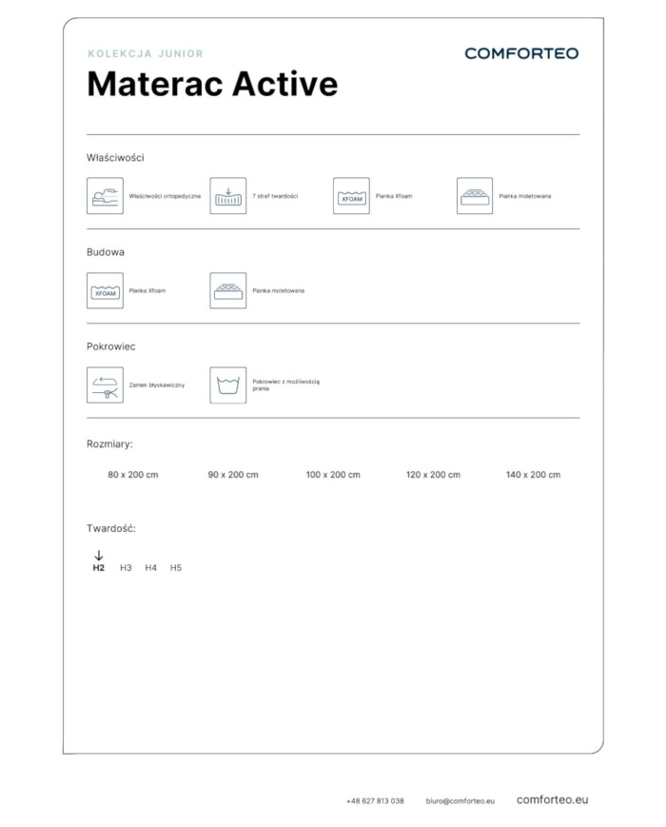Select the H5 hardness level
The width and height of the screenshot is (666, 827).
pyautogui.click(x=176, y=568)
